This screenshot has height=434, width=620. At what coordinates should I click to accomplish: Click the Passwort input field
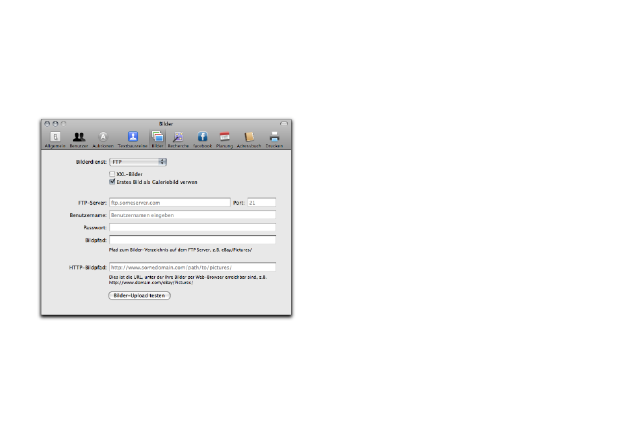click(x=192, y=227)
